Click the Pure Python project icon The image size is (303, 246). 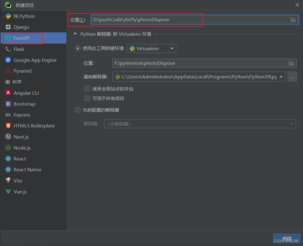(8, 16)
